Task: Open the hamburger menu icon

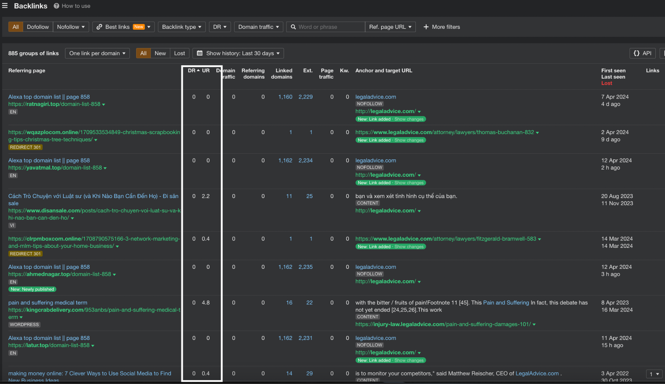Action: pyautogui.click(x=5, y=6)
